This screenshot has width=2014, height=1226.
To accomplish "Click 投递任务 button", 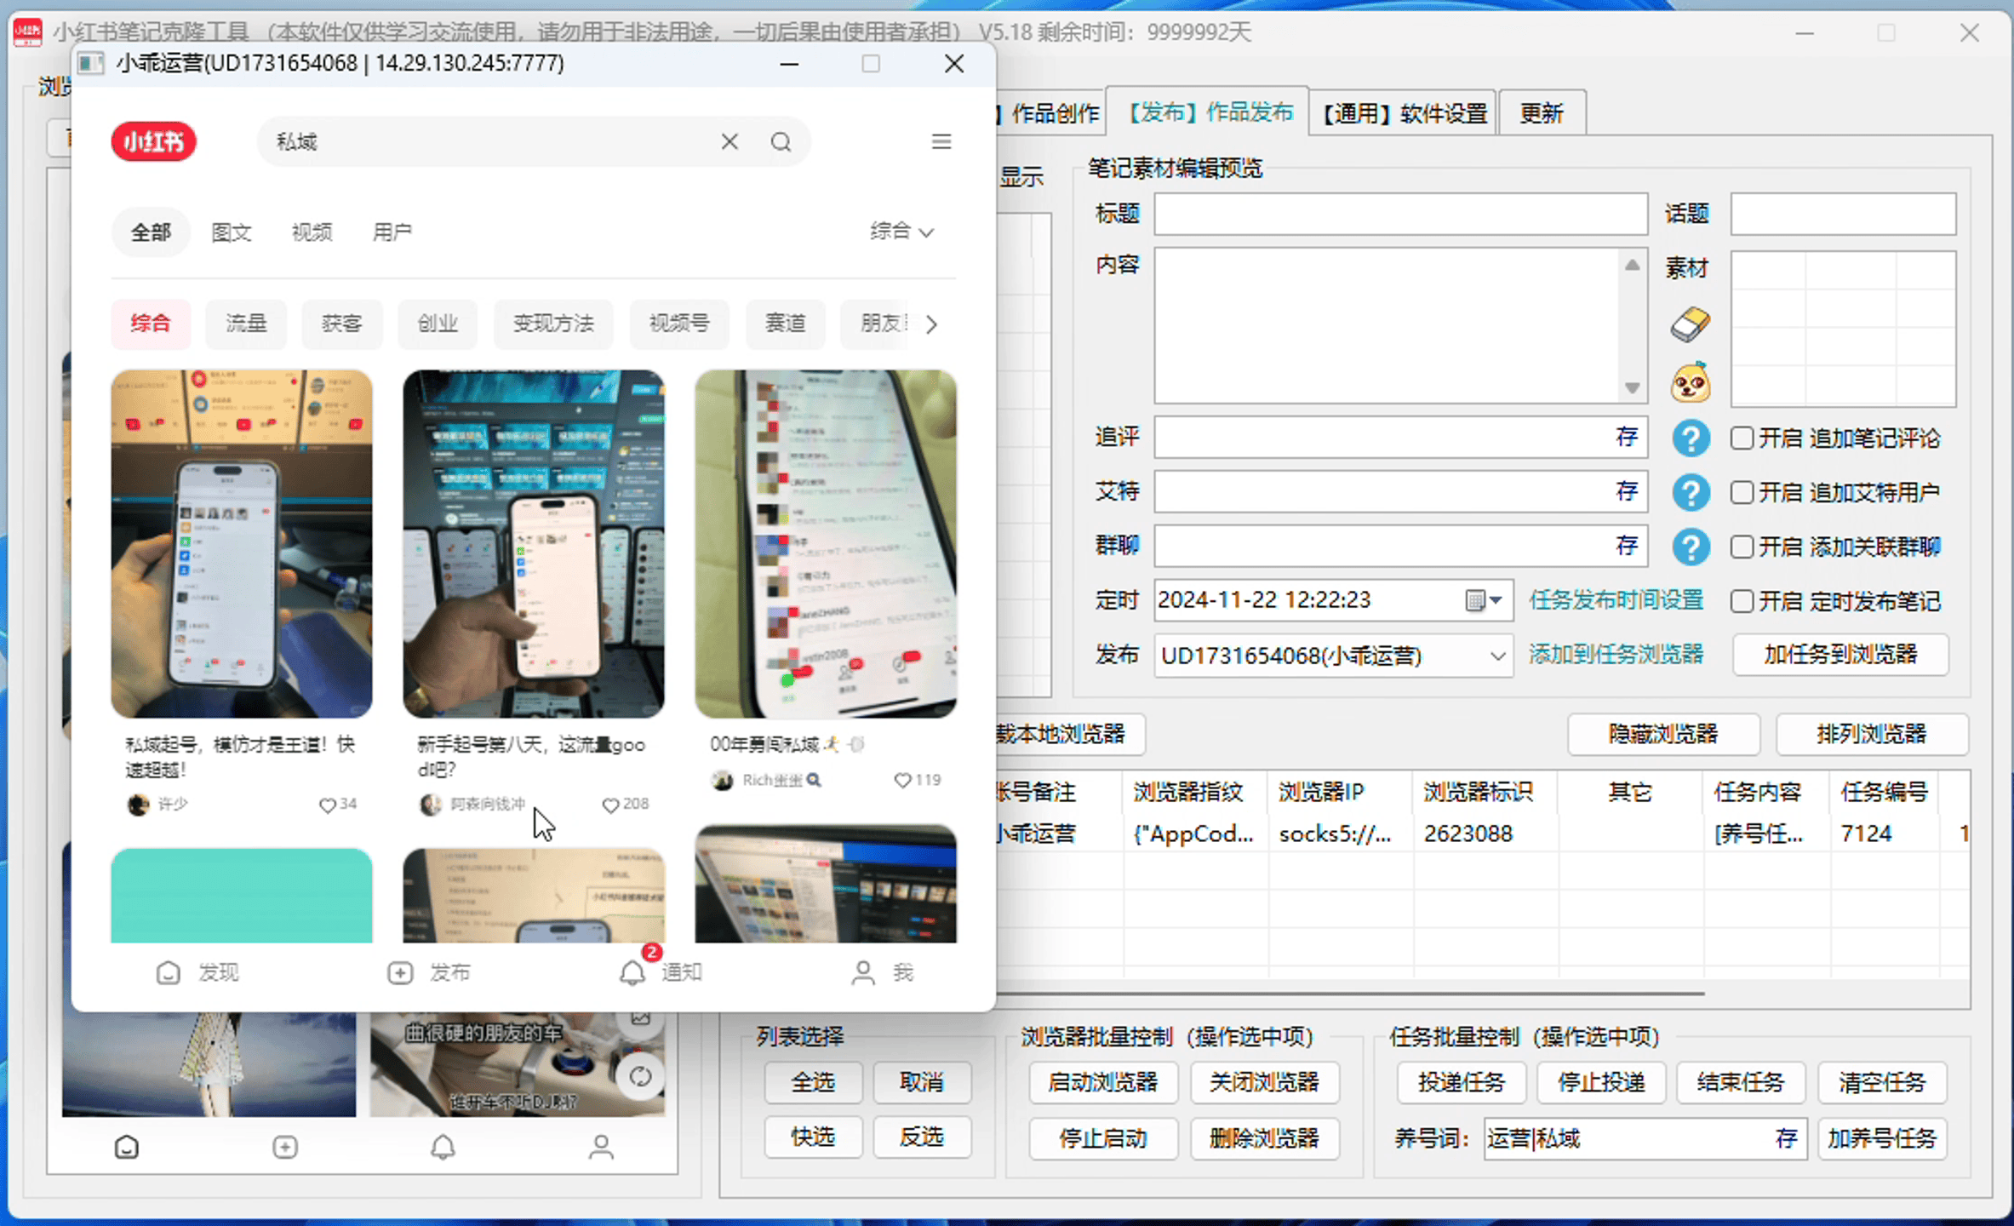I will 1461,1082.
